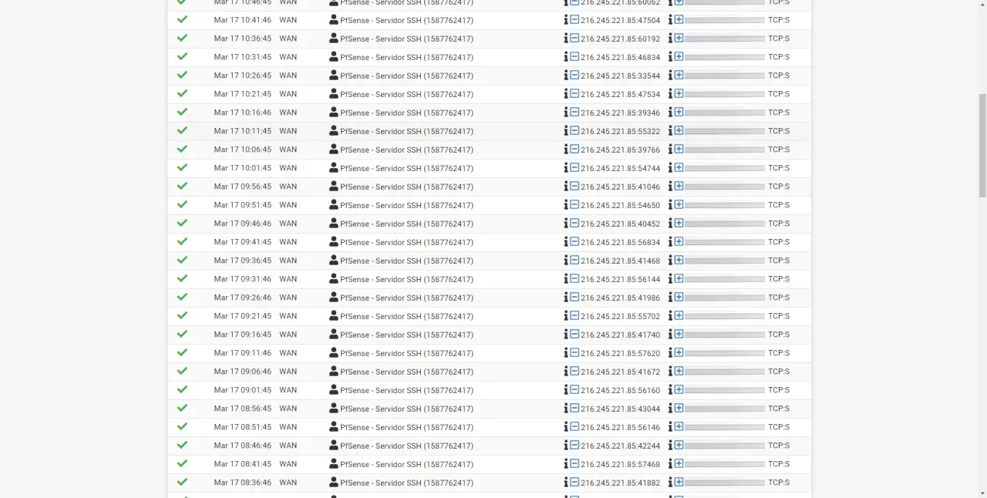Click info icon left of 216.245.221.85:54744

pyautogui.click(x=566, y=167)
